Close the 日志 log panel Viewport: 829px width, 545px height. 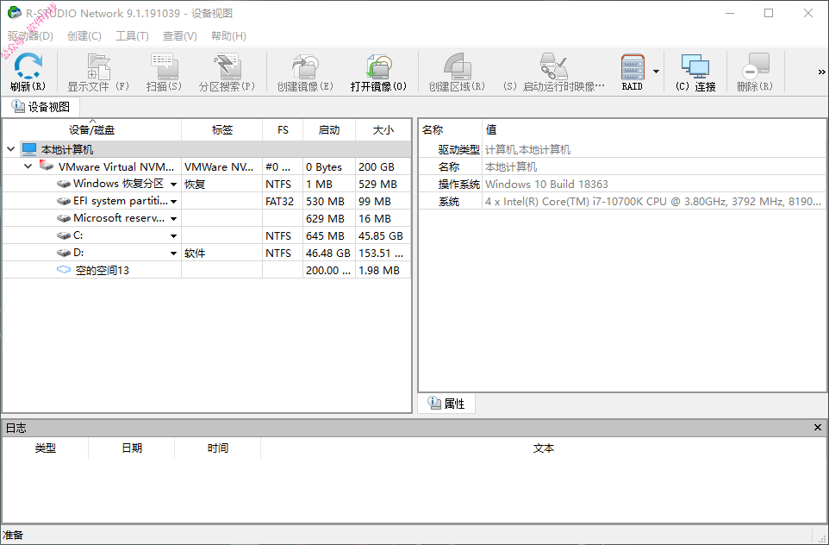click(818, 427)
